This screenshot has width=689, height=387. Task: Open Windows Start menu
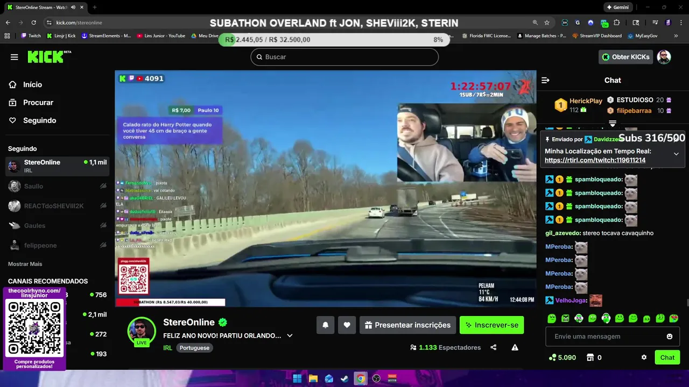(x=297, y=378)
